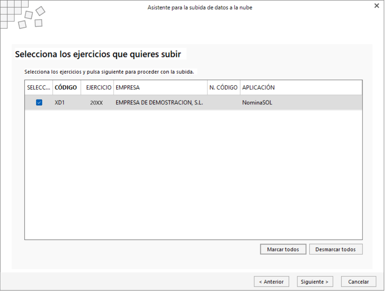Click the 20XX exercise cell
Screen dimensions: 385x291
[x=96, y=103]
